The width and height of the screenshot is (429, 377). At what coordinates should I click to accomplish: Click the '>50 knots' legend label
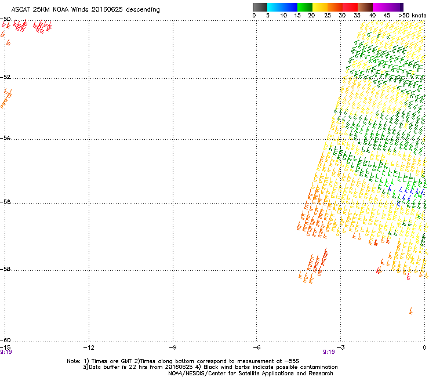point(412,16)
